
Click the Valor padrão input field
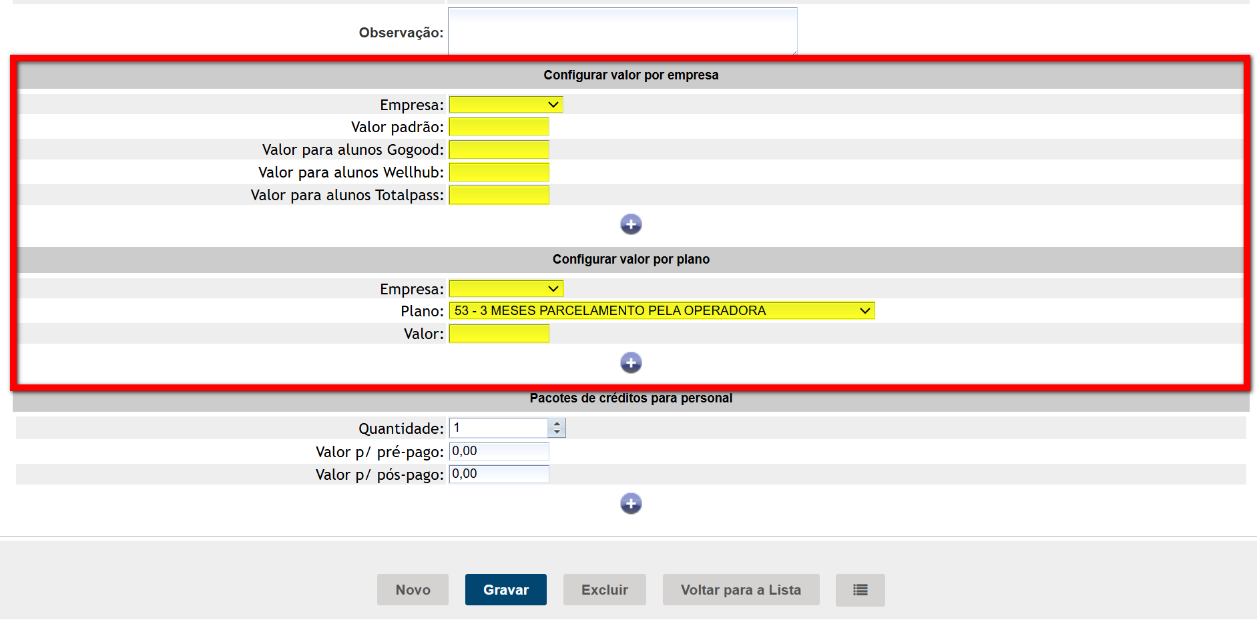coord(499,127)
